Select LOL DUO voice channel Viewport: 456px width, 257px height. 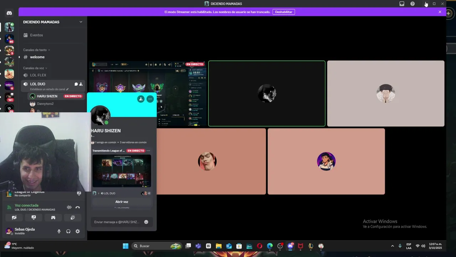click(x=53, y=86)
